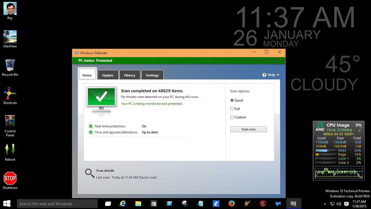Open the IrfanView desktop icon
The height and width of the screenshot is (209, 371).
pyautogui.click(x=10, y=39)
